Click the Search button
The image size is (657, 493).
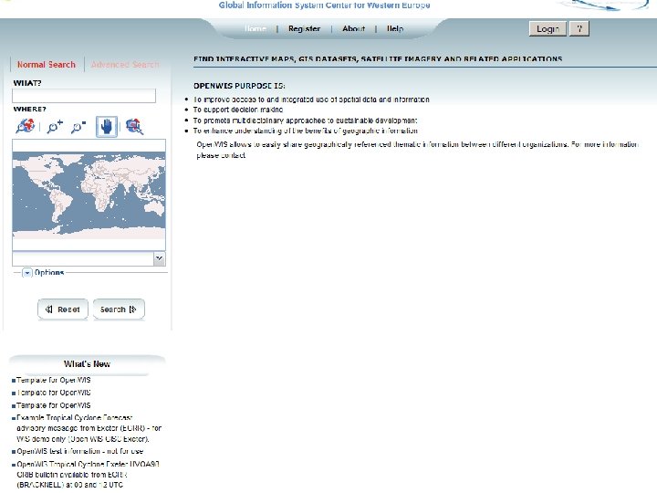(x=119, y=309)
